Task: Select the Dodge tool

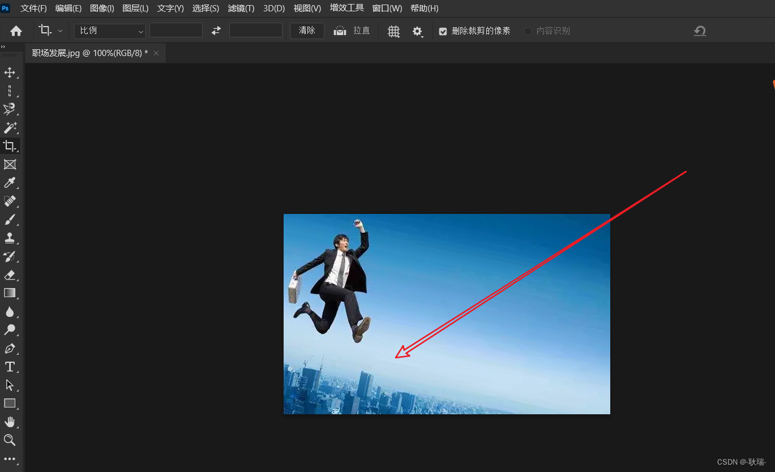Action: pyautogui.click(x=10, y=330)
